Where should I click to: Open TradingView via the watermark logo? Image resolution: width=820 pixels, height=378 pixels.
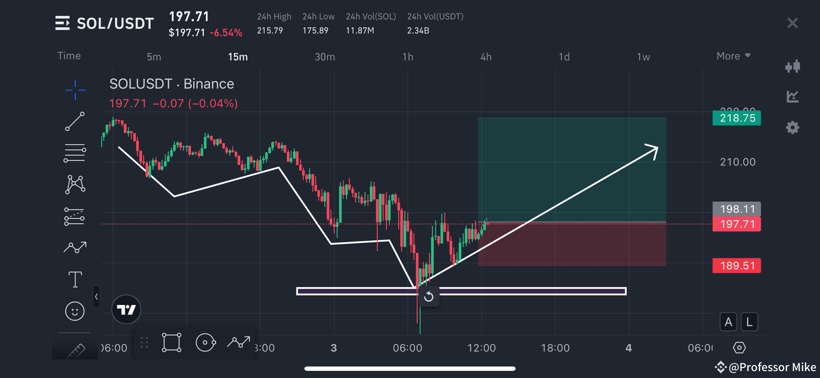click(x=126, y=310)
